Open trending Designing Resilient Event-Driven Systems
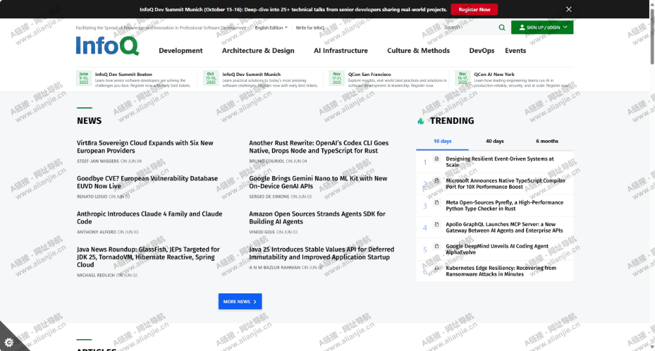Viewport: 655px width, 351px height. (500, 162)
